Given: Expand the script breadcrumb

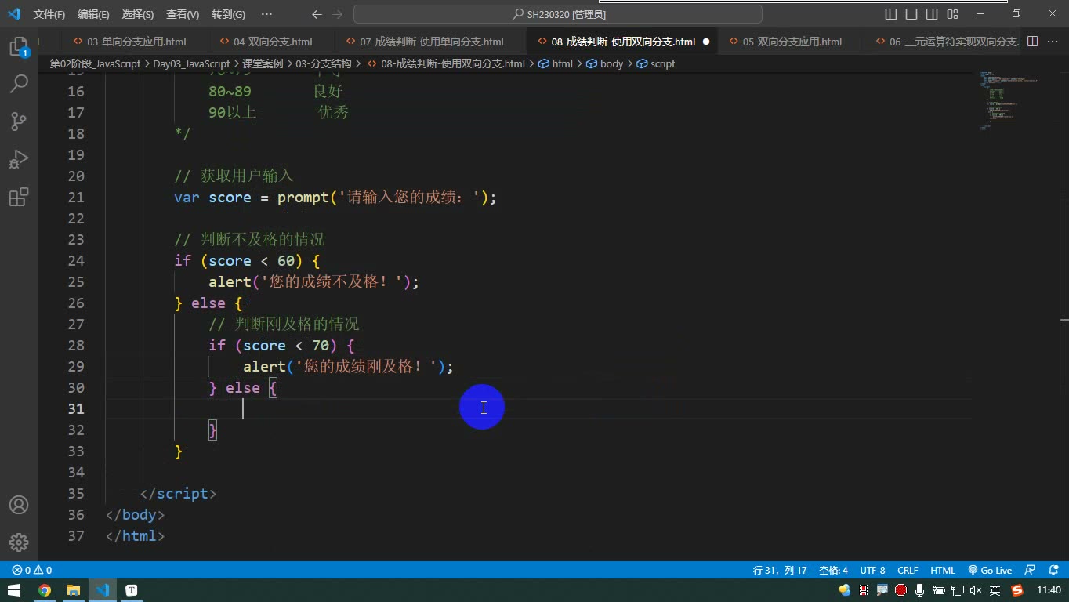Looking at the screenshot, I should point(656,63).
